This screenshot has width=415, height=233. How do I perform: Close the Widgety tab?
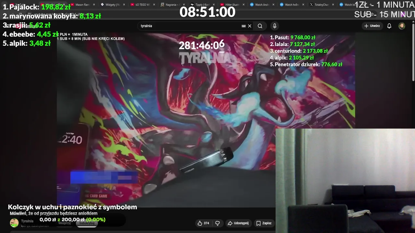tap(124, 5)
